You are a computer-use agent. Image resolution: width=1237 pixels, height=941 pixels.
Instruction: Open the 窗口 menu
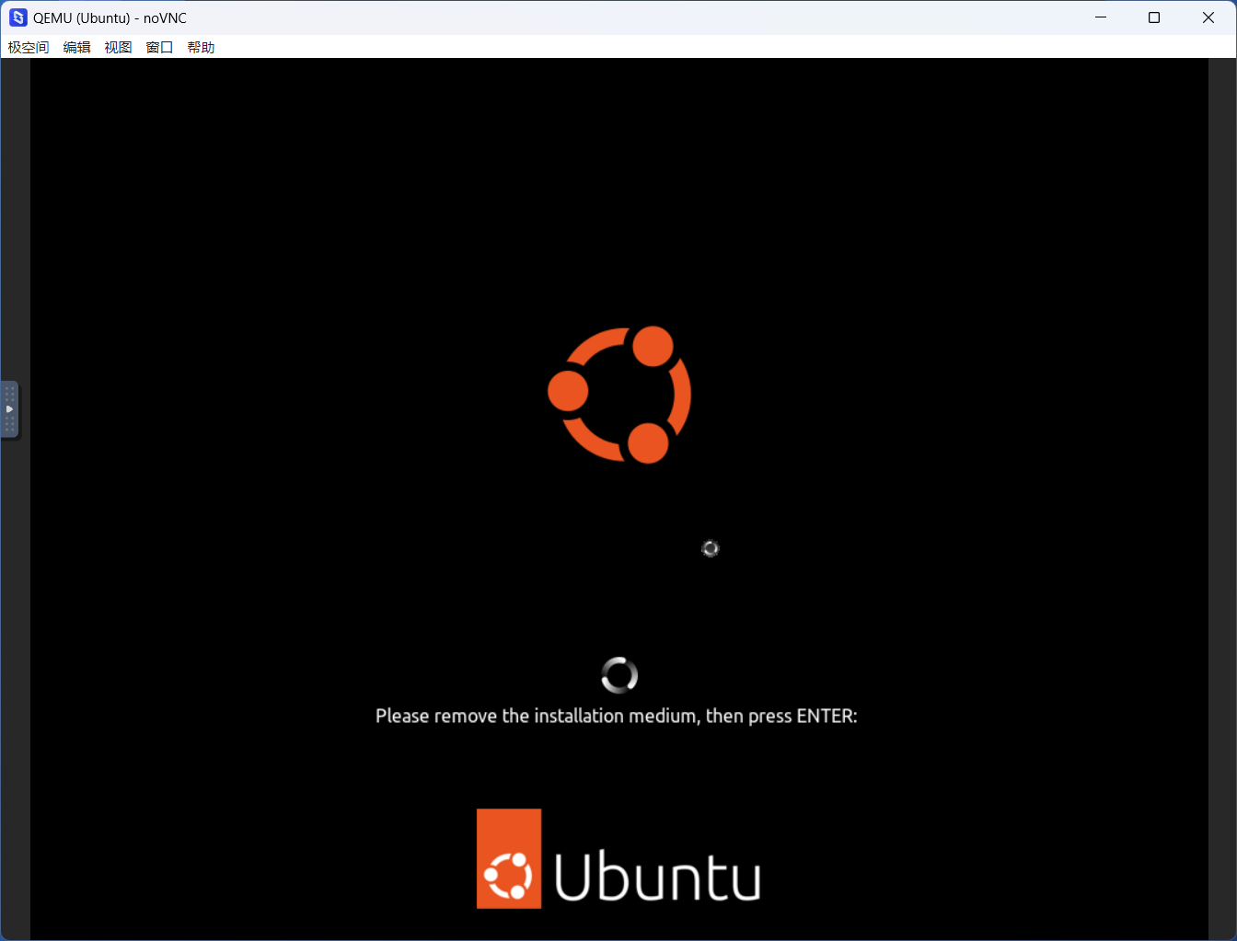(159, 47)
